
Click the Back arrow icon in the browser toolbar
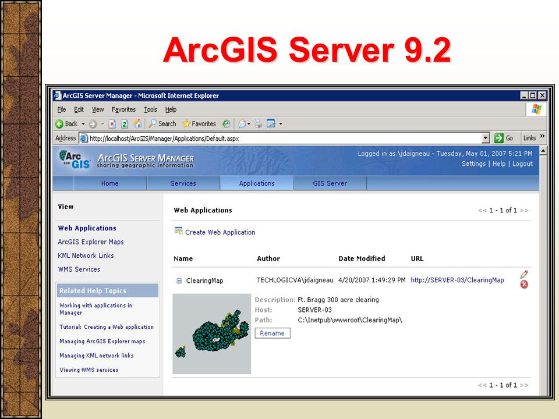point(59,124)
